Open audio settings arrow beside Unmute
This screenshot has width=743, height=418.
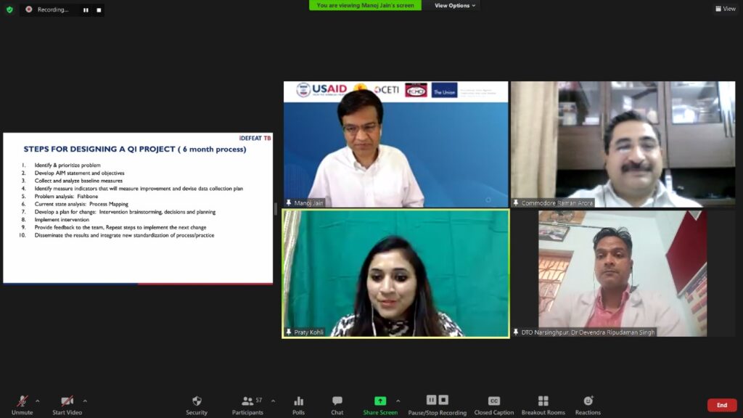tap(38, 400)
